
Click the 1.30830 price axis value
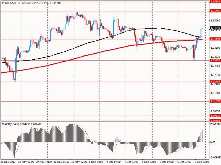coord(215,111)
